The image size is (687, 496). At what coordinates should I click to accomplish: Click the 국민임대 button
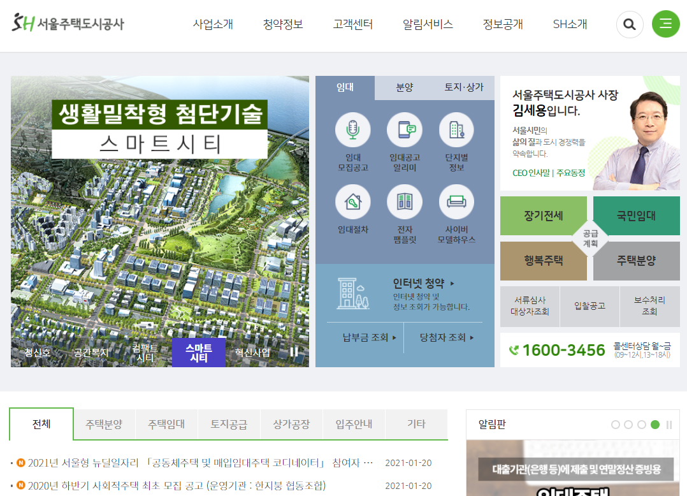636,215
